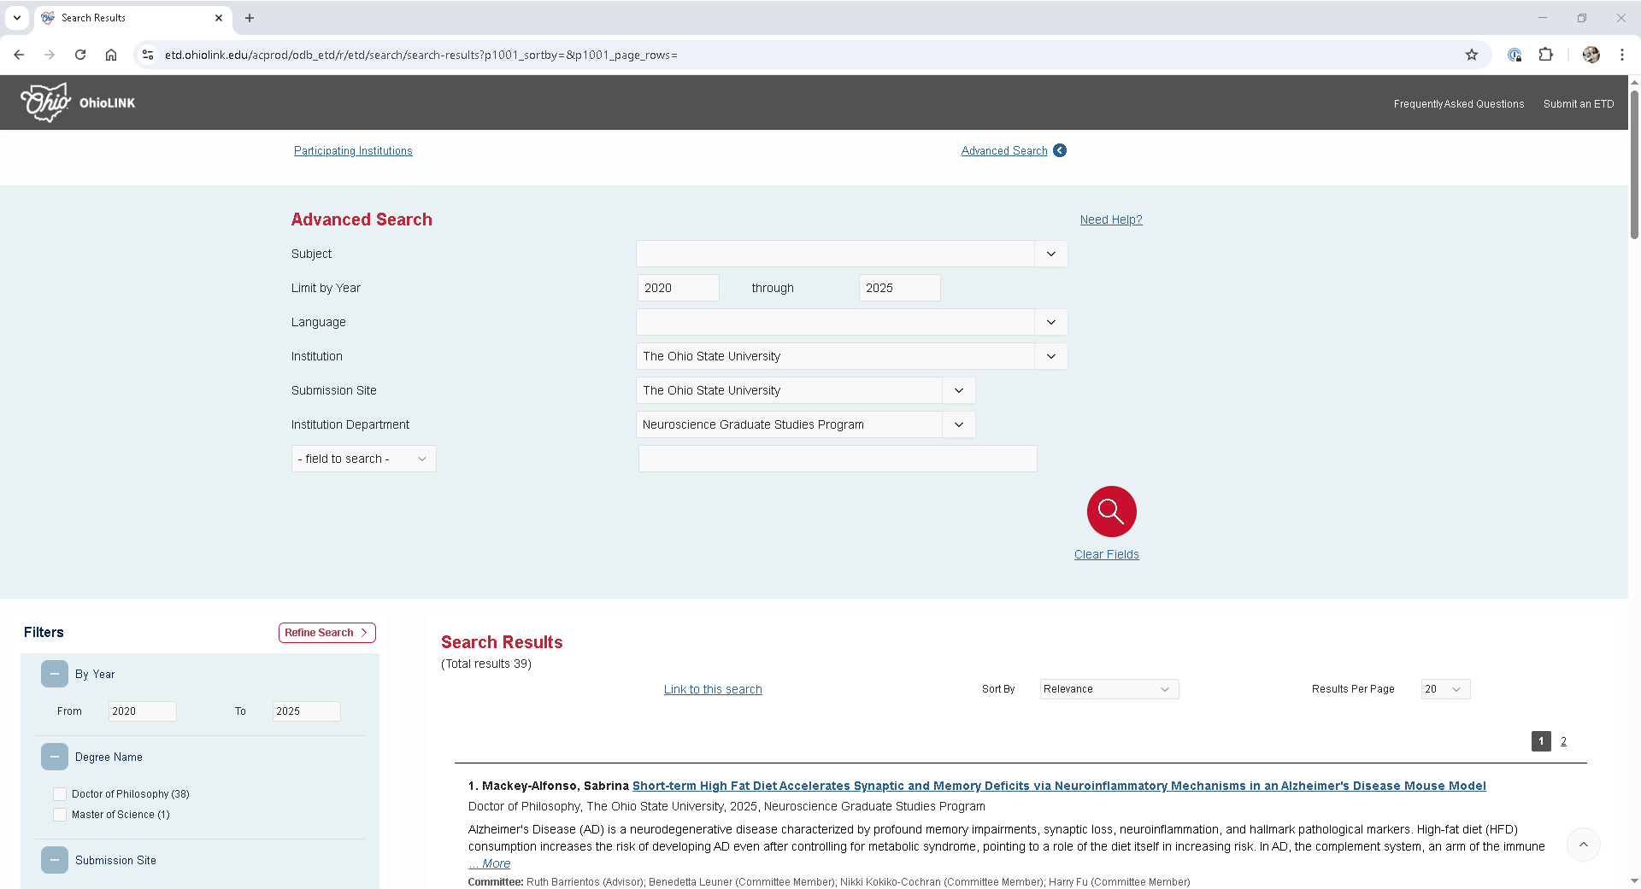Click the scroll-to-top arrow button
Viewport: 1641px width, 889px height.
click(1584, 845)
